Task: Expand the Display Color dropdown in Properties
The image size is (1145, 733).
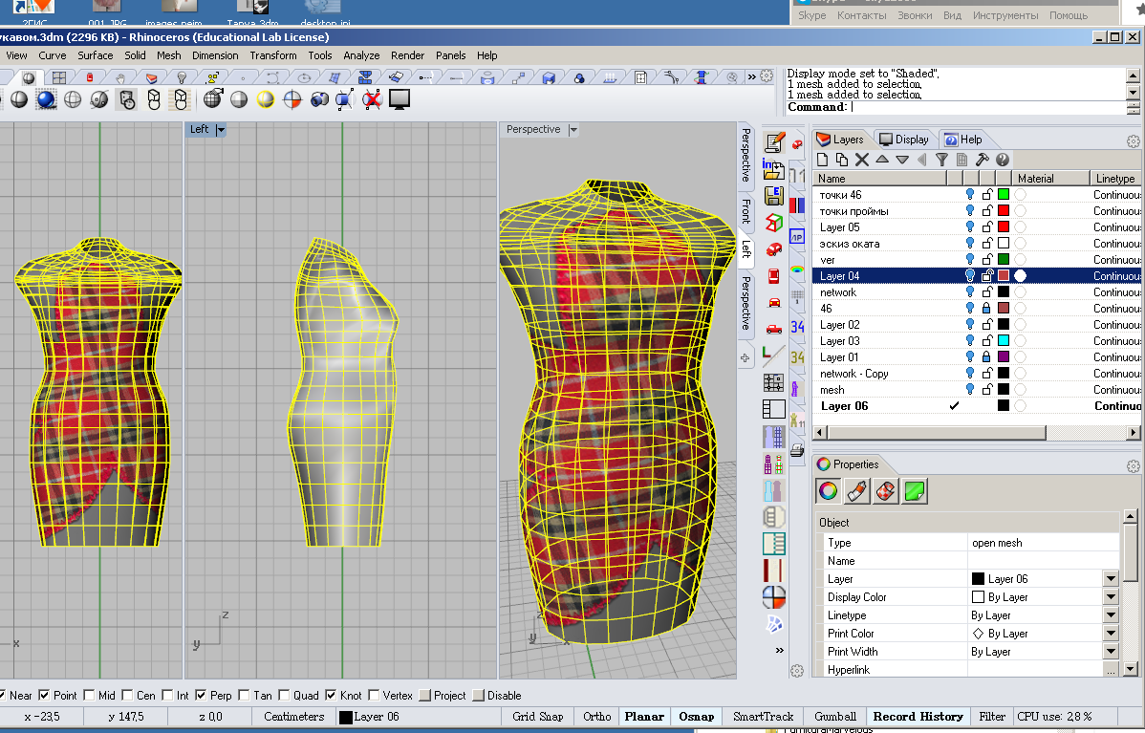Action: [1110, 597]
